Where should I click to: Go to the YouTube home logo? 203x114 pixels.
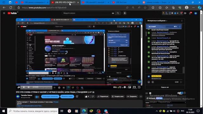[12, 13]
